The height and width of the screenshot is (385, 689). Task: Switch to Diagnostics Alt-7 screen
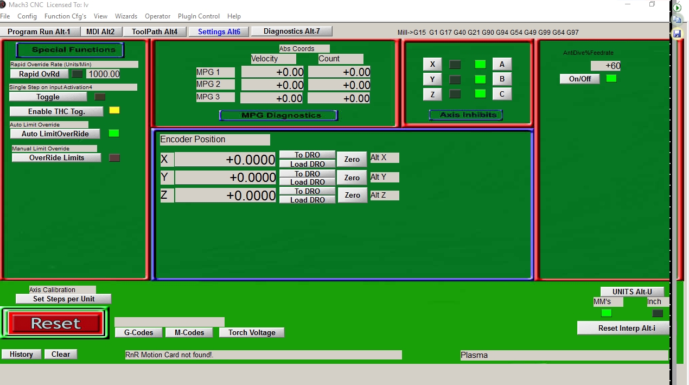pos(292,31)
